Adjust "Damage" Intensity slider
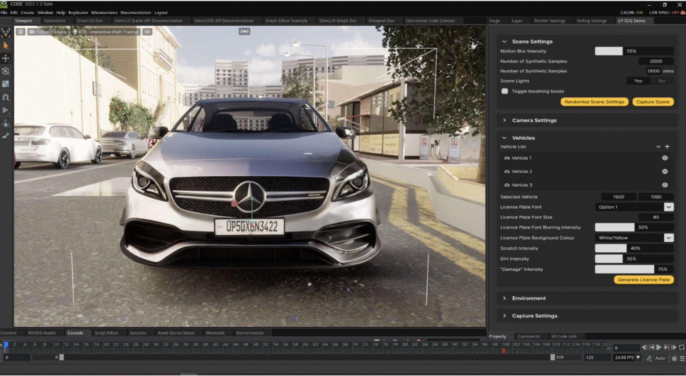Image resolution: width=686 pixels, height=376 pixels. (634, 269)
